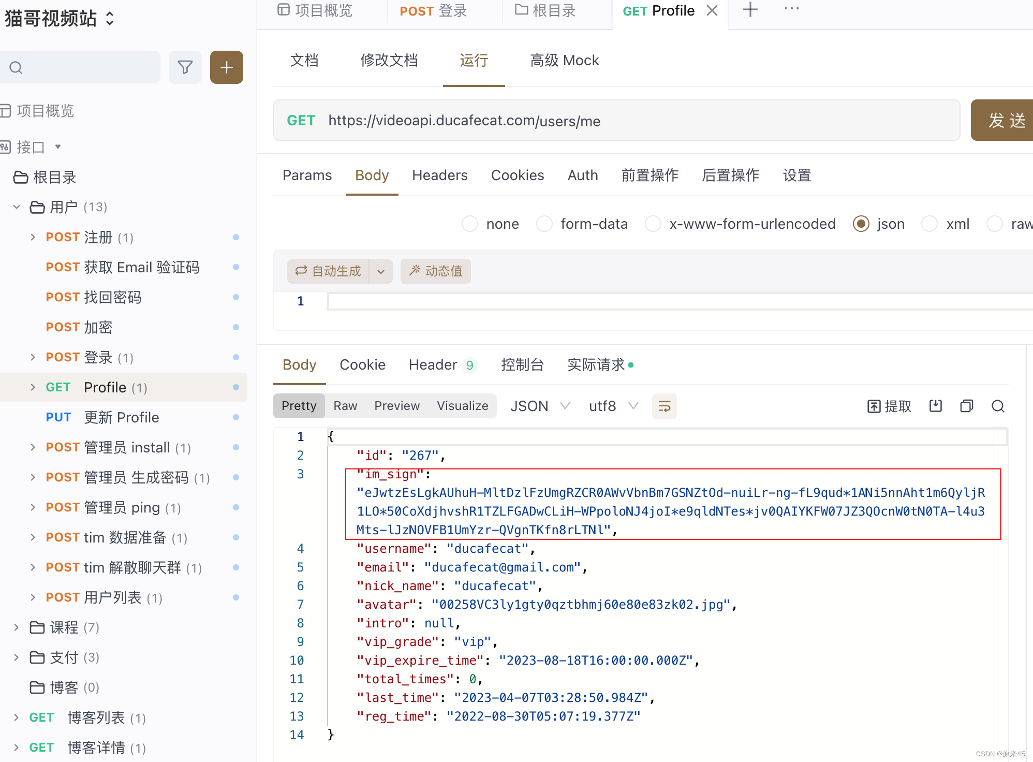This screenshot has width=1033, height=762.
Task: Open the PUT 更新 Profile request
Action: (x=121, y=417)
